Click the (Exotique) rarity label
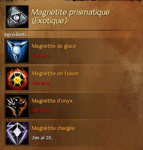Screen dimensions: 143x150 point(50,21)
